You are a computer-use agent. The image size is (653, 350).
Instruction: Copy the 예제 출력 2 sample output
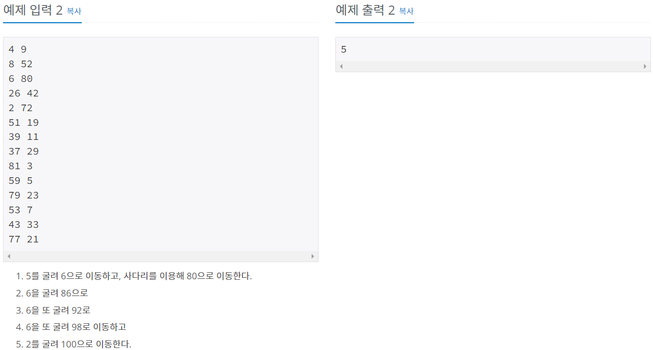(406, 11)
